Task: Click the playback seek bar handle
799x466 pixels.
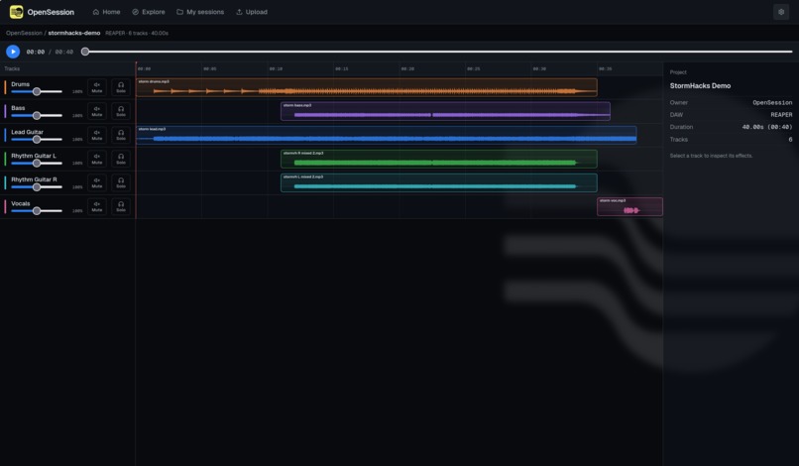Action: (x=85, y=52)
